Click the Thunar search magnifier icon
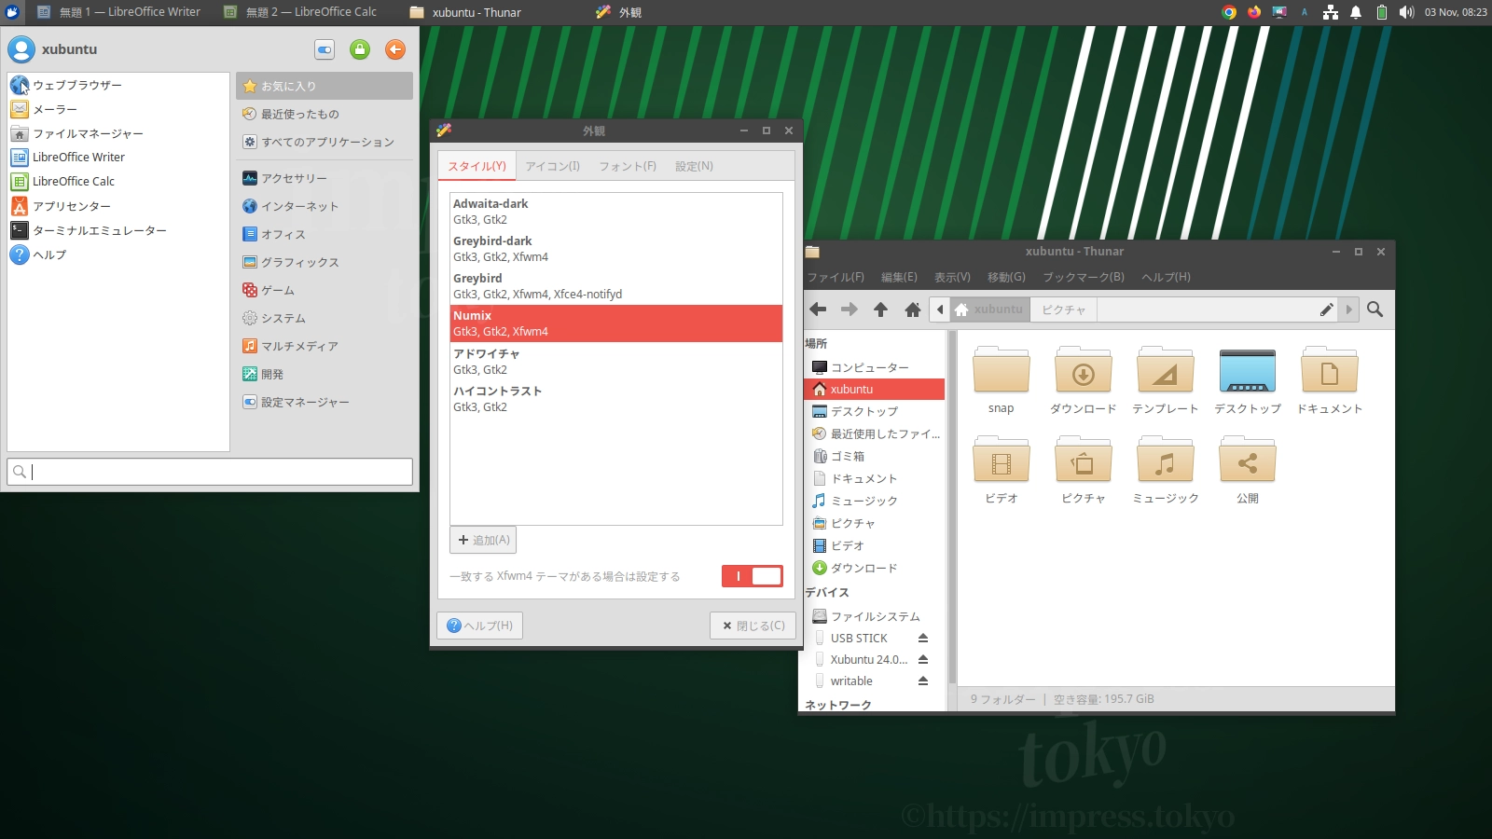The image size is (1492, 839). pyautogui.click(x=1375, y=309)
